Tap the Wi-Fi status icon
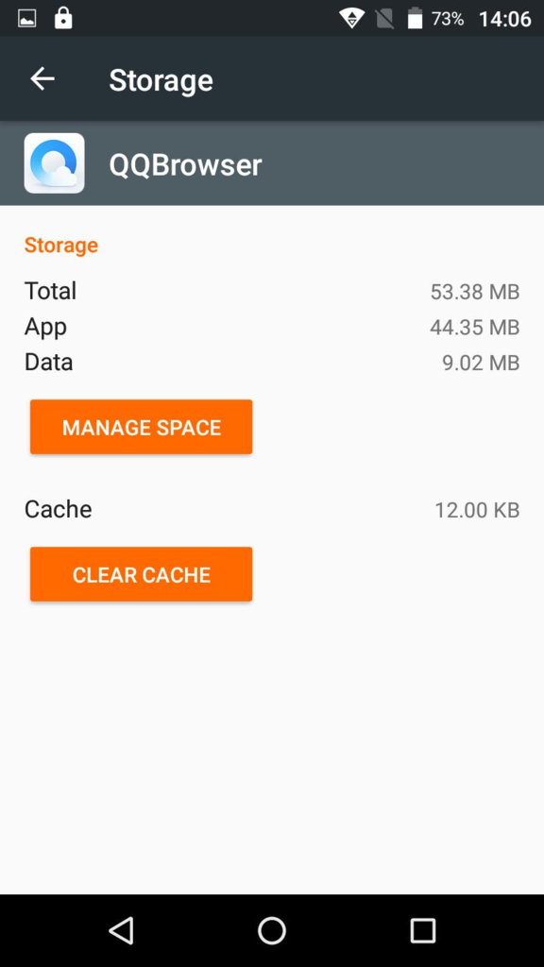Viewport: 544px width, 967px height. click(351, 19)
